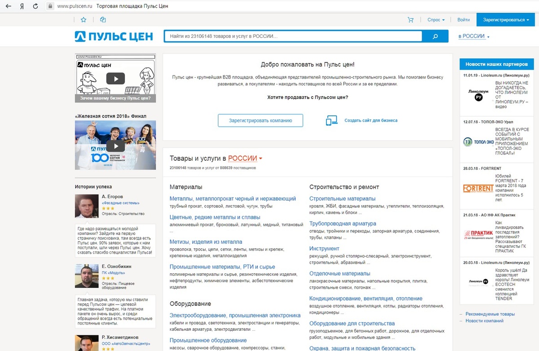Screen dimensions: 539x351
Task: Click 'трубный прокат' subcategory text
Action: [x=185, y=206]
